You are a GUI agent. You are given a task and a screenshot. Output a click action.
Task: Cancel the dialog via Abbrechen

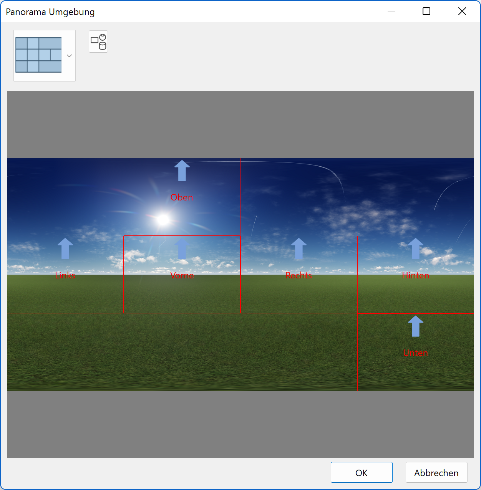click(436, 472)
